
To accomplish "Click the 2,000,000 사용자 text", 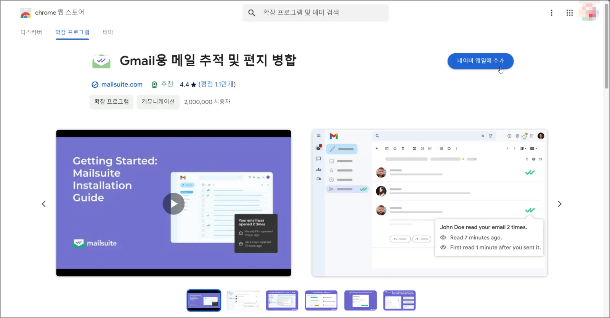I will coord(207,102).
